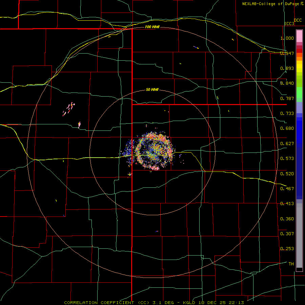305x305 pixels.
Task: Click the bright green segment of color bar
Action: point(299,93)
